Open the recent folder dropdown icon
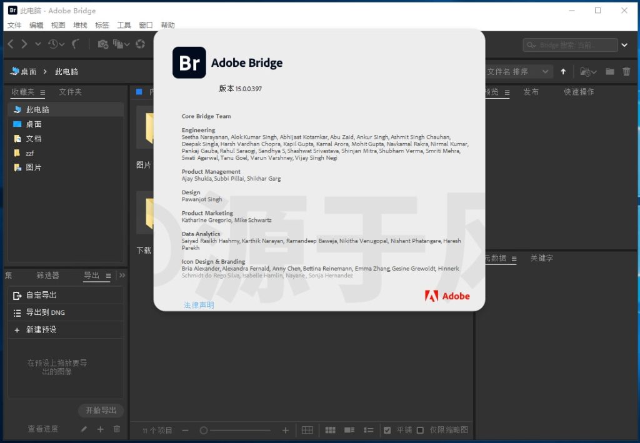This screenshot has width=640, height=443. pos(588,72)
